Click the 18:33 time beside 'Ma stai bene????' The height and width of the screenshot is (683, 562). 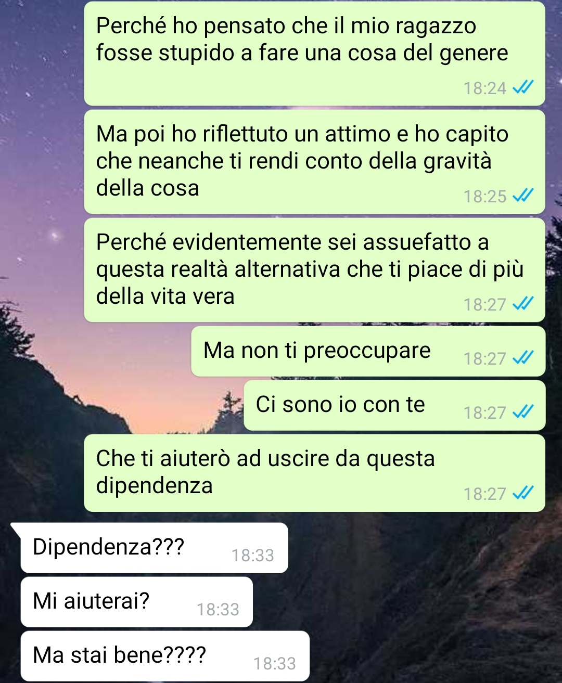pyautogui.click(x=275, y=664)
